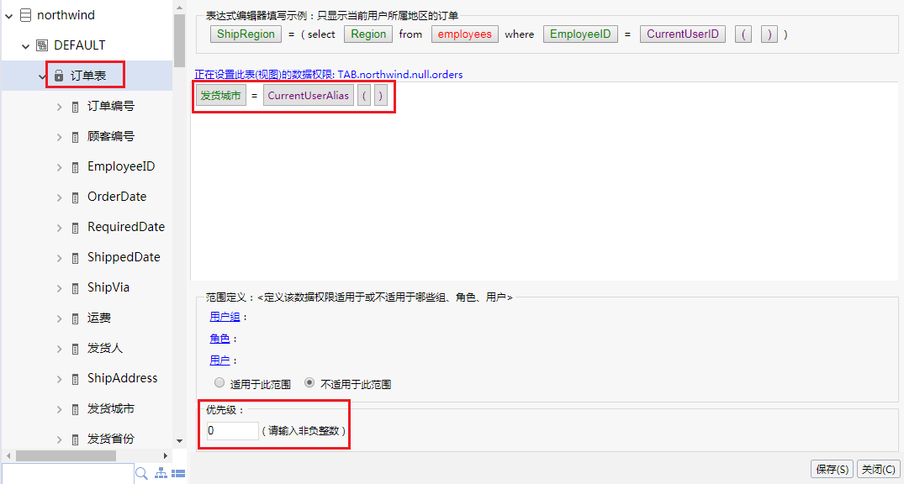Select the 发货人 tree item
This screenshot has height=484, width=904.
pos(105,348)
